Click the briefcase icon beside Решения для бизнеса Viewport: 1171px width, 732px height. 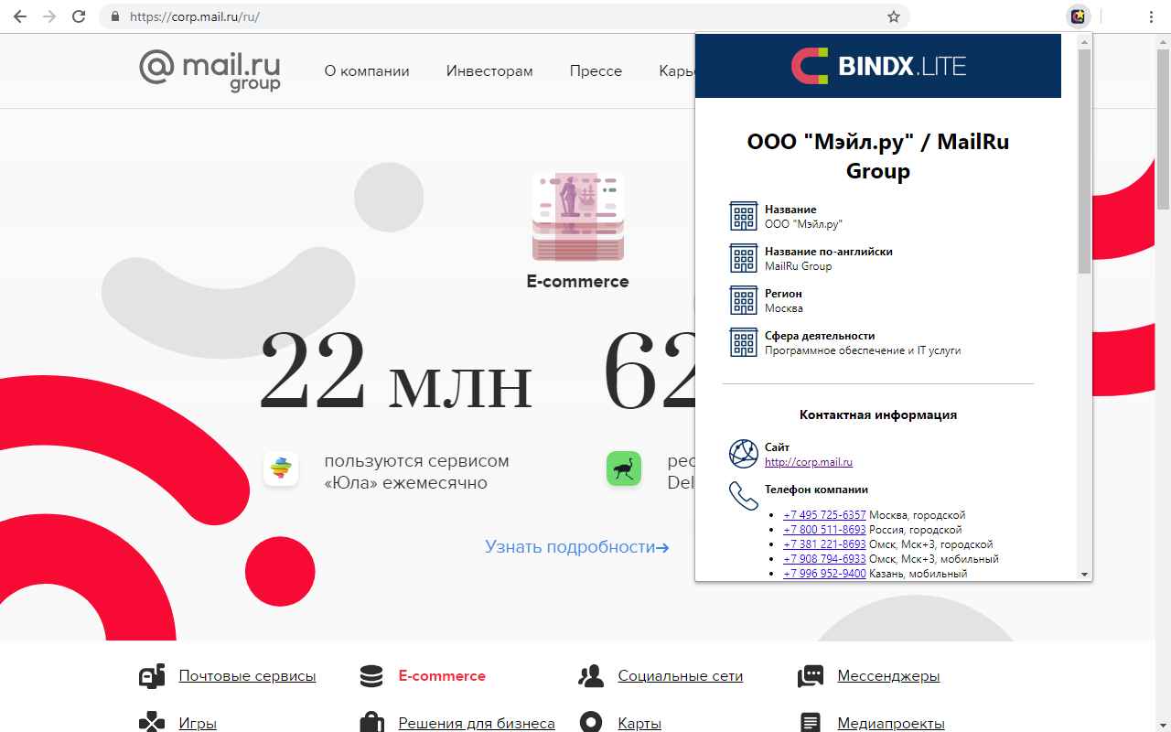pyautogui.click(x=371, y=723)
